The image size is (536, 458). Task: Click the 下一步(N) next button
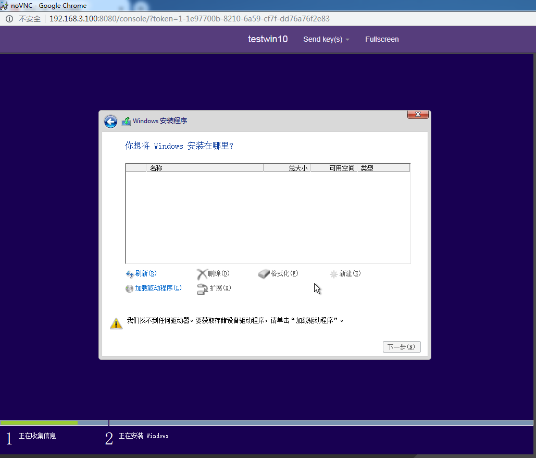click(x=402, y=347)
